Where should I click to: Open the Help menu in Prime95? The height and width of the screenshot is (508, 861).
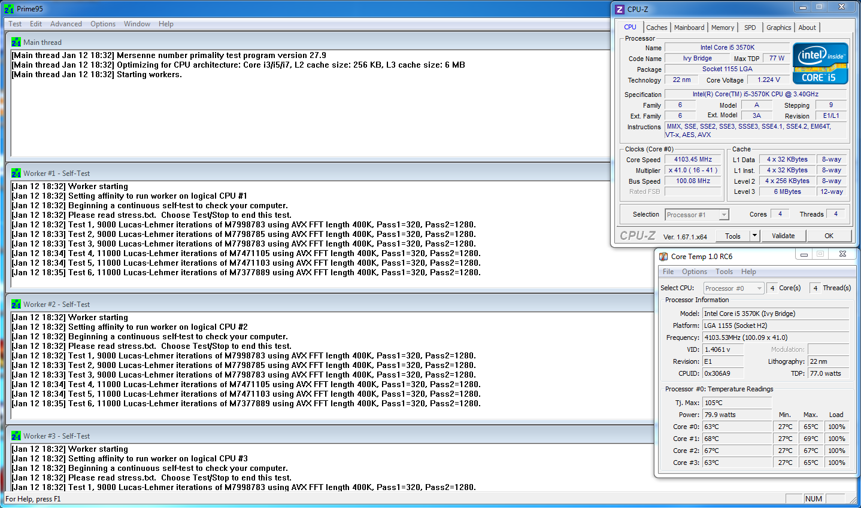166,24
